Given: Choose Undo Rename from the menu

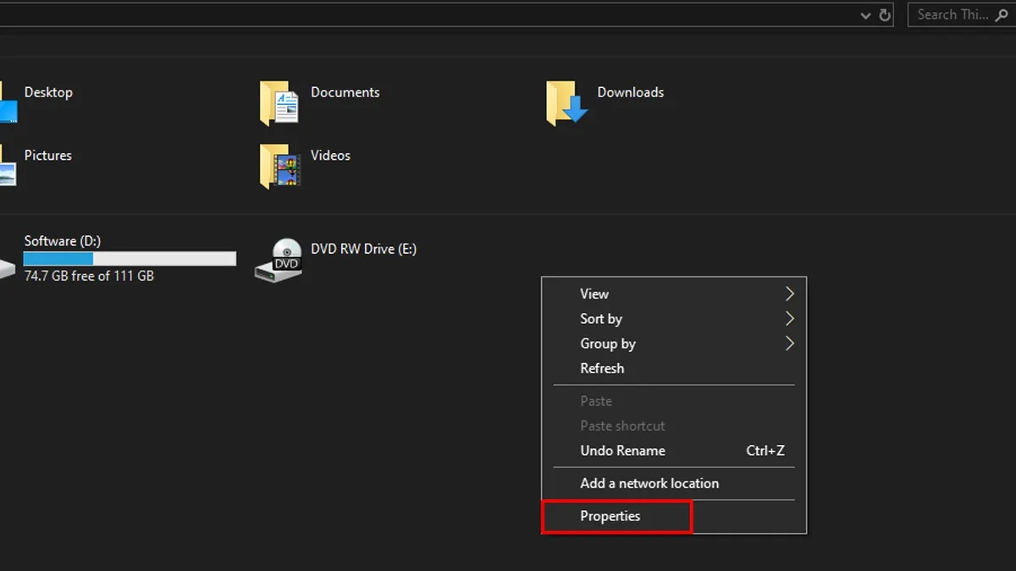Looking at the screenshot, I should coord(622,450).
